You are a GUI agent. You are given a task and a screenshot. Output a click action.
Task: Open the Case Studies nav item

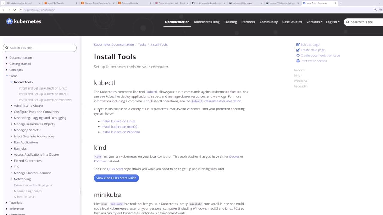[x=292, y=22]
